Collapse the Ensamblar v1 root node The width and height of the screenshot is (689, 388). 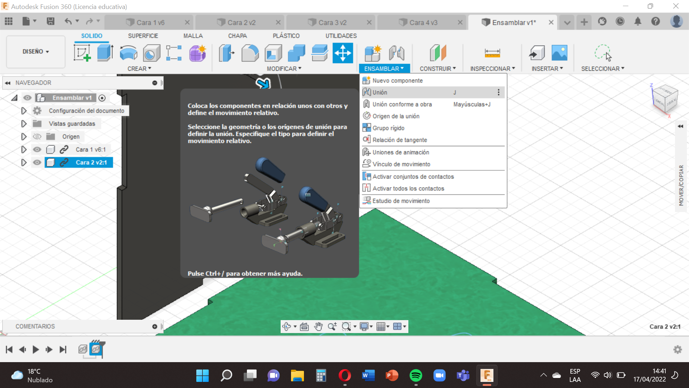tap(14, 98)
